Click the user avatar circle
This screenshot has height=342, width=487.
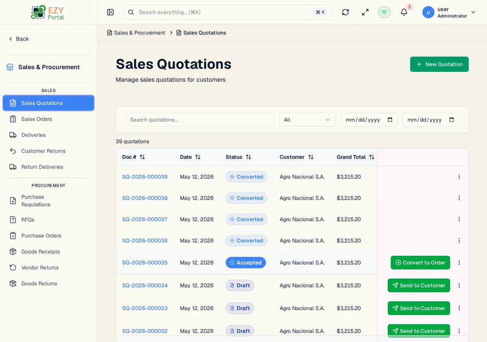tap(428, 12)
